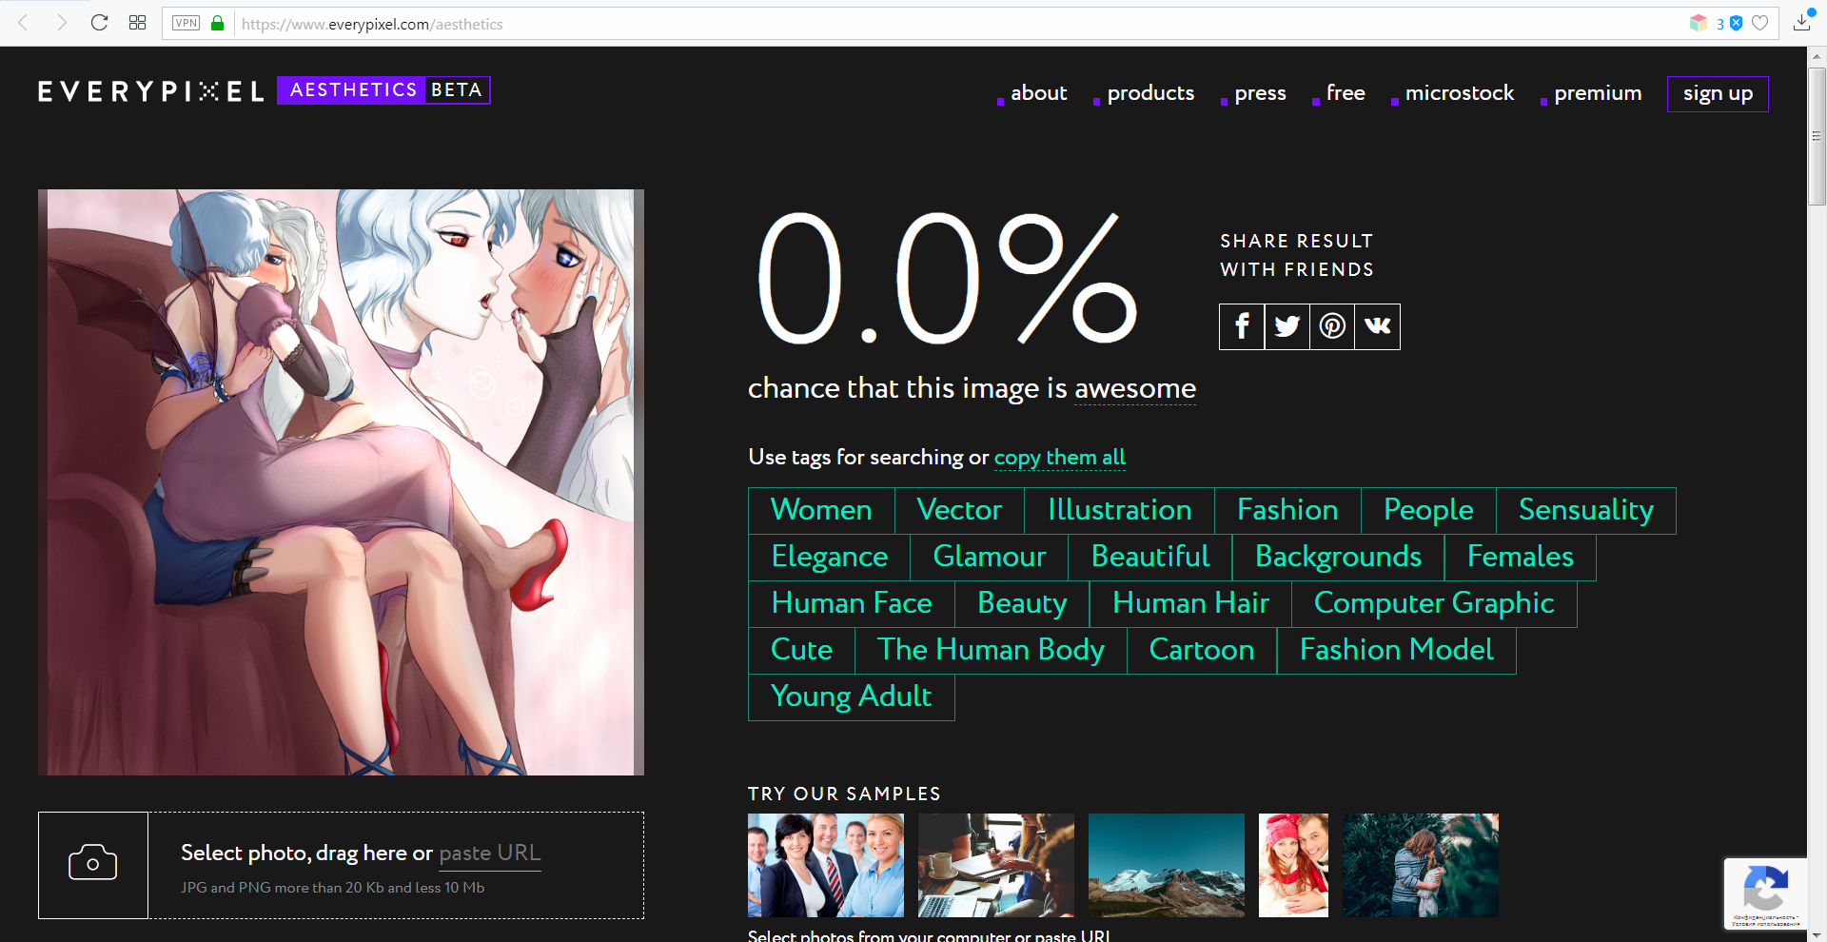
Task: Select the Glamour tag
Action: click(x=990, y=558)
